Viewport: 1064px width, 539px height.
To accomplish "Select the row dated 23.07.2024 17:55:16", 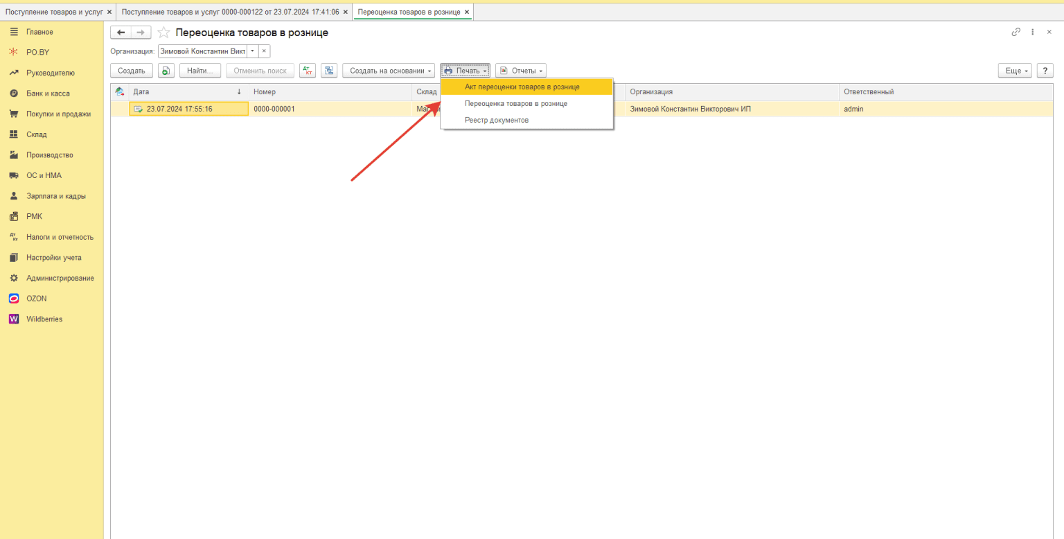I will 179,109.
